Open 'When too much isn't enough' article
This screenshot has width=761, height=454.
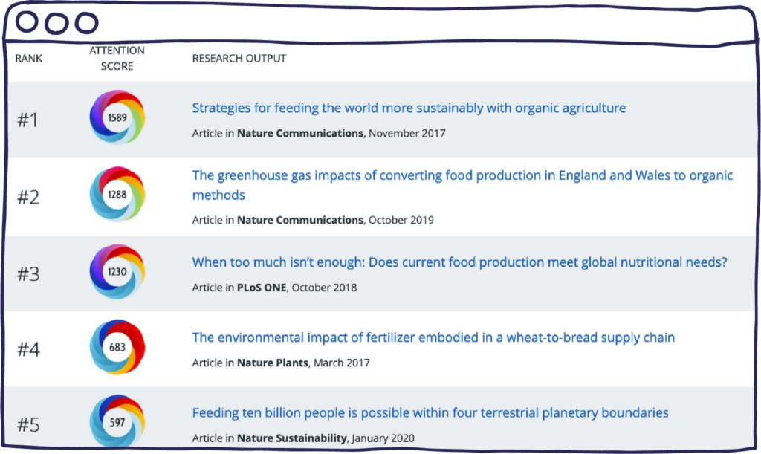[x=459, y=262]
